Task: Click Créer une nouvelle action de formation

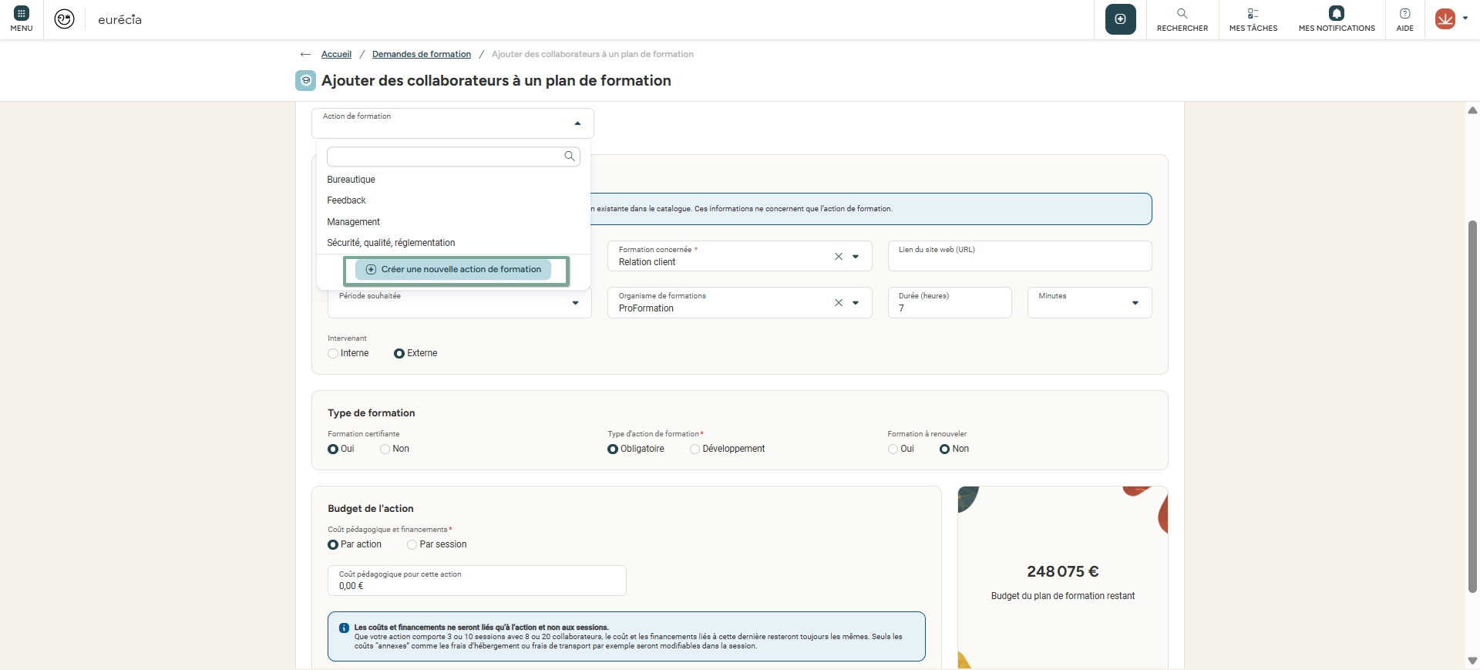Action: pos(453,270)
